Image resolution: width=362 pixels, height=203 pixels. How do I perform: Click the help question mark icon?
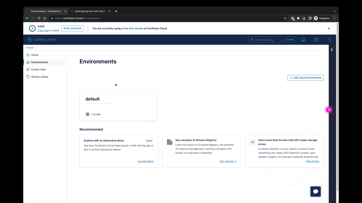tap(316, 39)
